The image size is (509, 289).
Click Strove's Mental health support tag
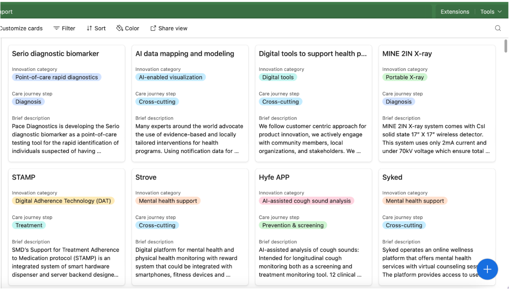[168, 201]
